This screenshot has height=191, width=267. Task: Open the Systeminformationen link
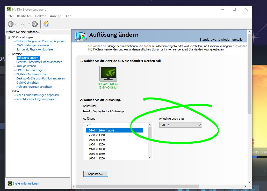click(26, 183)
